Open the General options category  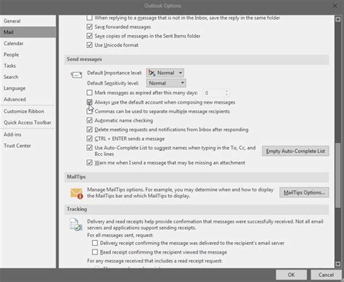(x=28, y=21)
